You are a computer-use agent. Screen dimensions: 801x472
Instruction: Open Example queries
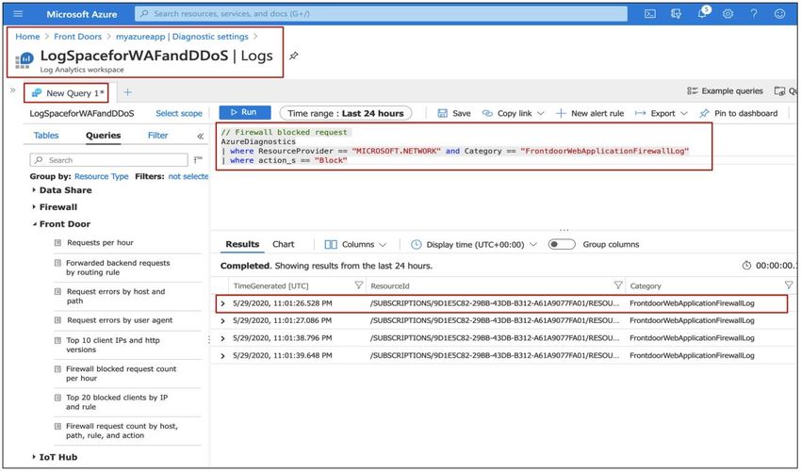(x=725, y=91)
